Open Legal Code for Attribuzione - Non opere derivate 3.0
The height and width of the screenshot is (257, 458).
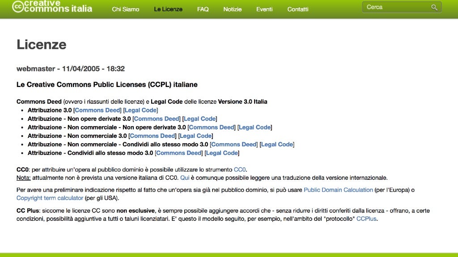coord(199,119)
